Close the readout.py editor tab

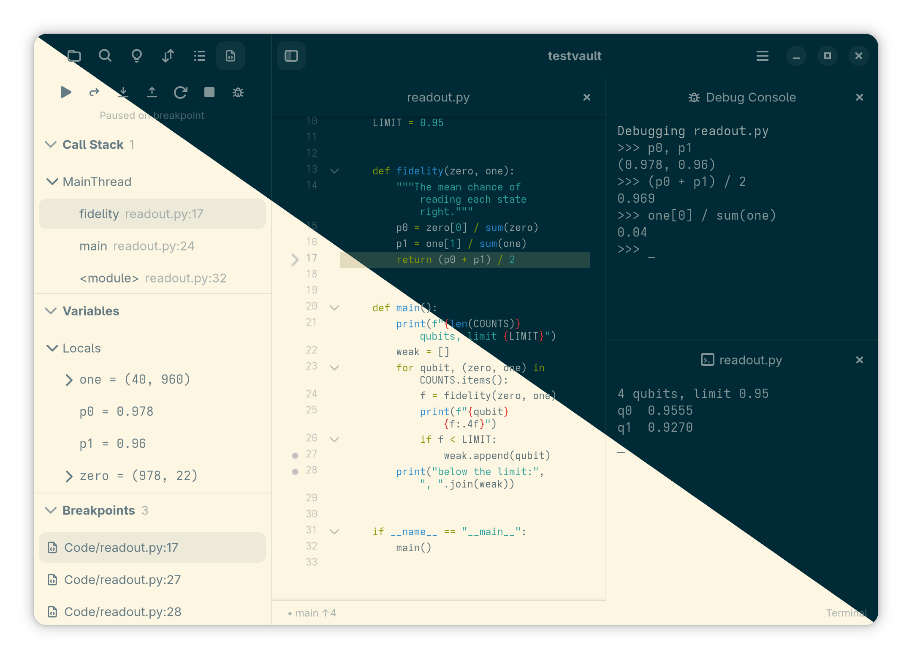[587, 97]
